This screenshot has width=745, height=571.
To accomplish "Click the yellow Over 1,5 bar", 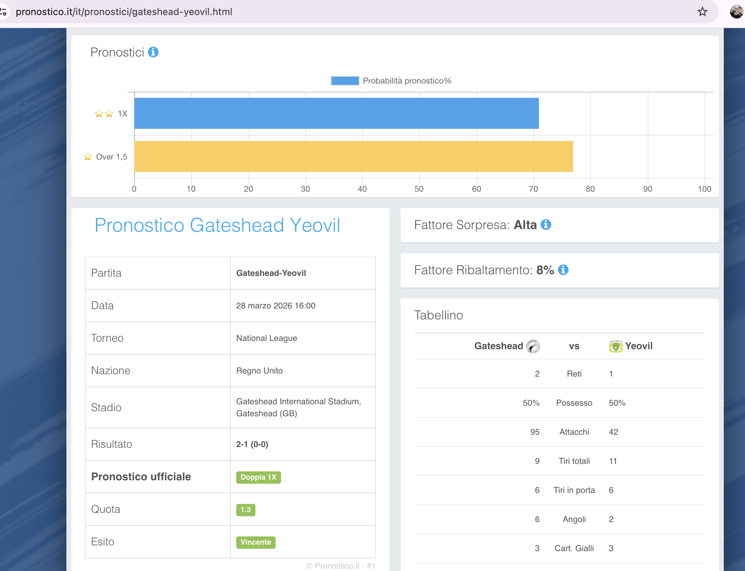I will click(353, 156).
